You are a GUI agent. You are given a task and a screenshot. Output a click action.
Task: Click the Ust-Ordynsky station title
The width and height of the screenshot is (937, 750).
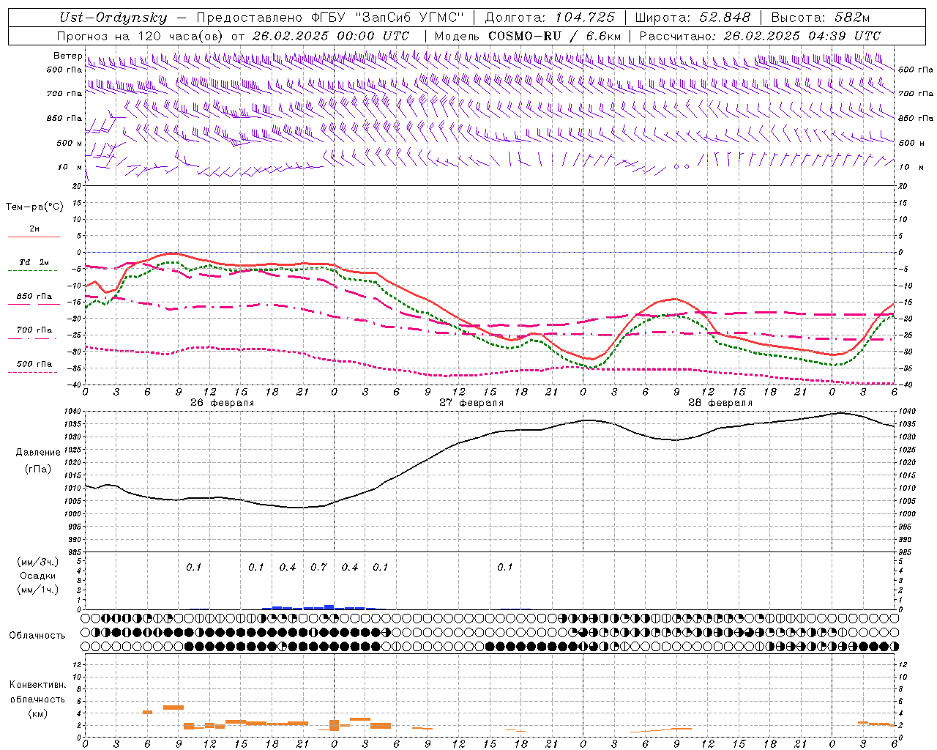[x=113, y=18]
